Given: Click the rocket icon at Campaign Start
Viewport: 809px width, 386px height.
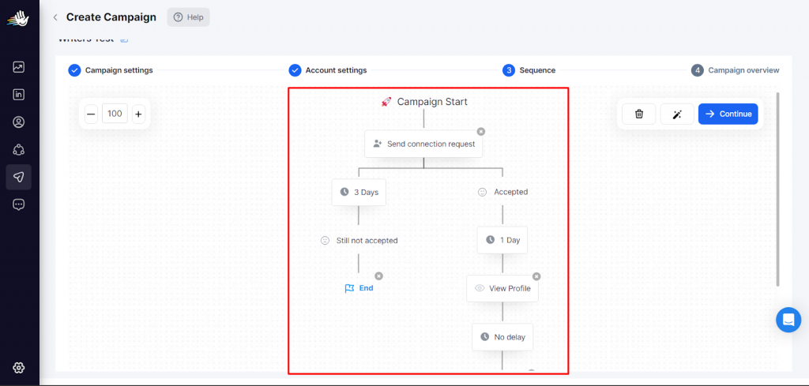Looking at the screenshot, I should 386,102.
